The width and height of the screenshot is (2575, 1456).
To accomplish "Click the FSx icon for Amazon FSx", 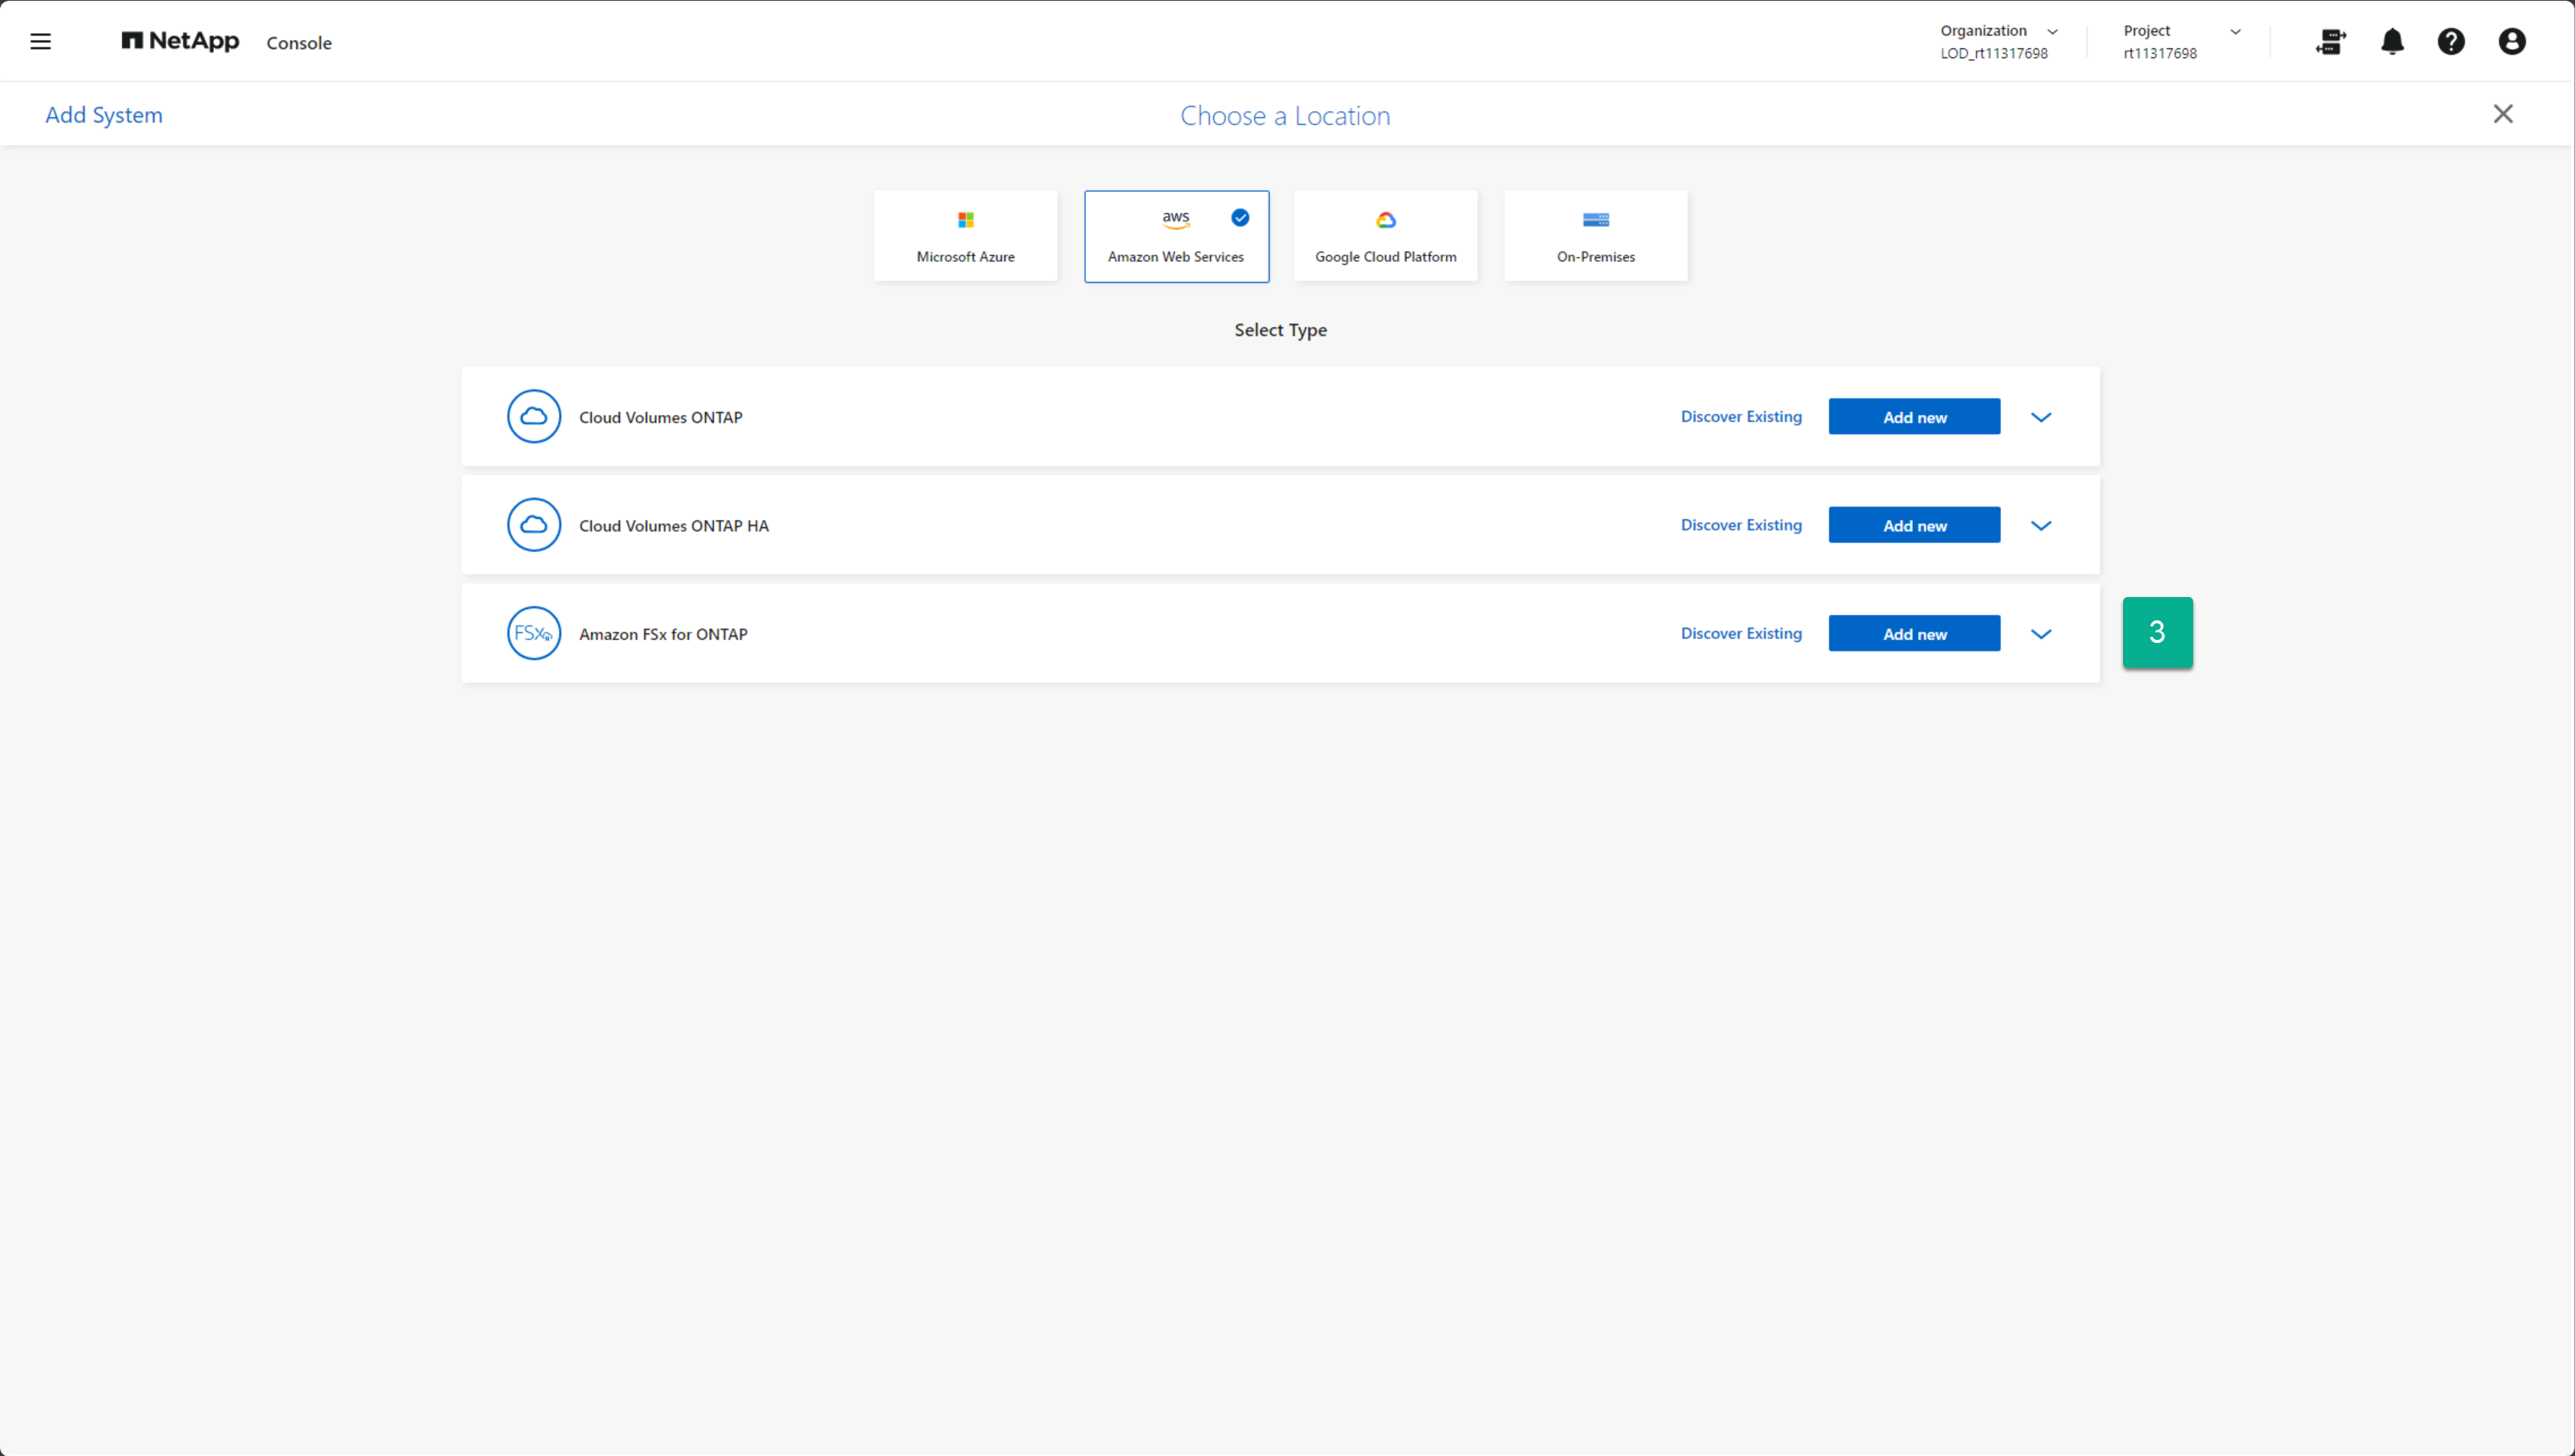I will [x=533, y=633].
